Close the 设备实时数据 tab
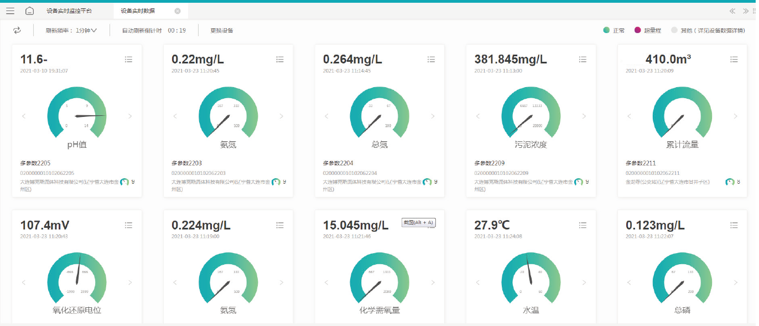The image size is (759, 326). click(177, 11)
